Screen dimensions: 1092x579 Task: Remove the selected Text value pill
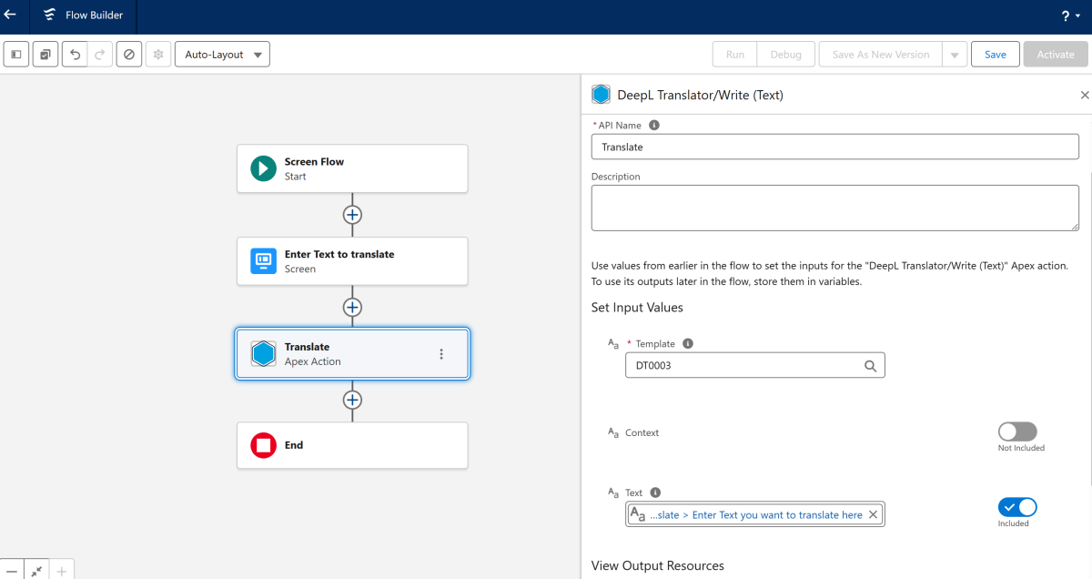(x=873, y=515)
